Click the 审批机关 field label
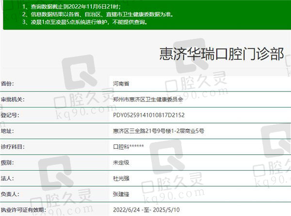Viewport: 291px width, 216px height. pyautogui.click(x=13, y=99)
